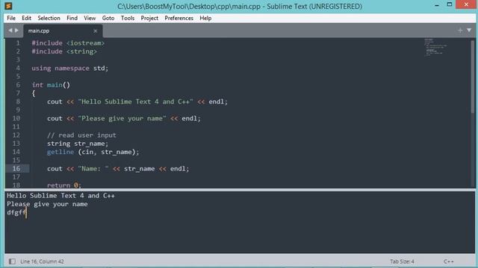The height and width of the screenshot is (268, 478).
Task: Click the "Name: " string on line 16
Action: click(x=93, y=169)
